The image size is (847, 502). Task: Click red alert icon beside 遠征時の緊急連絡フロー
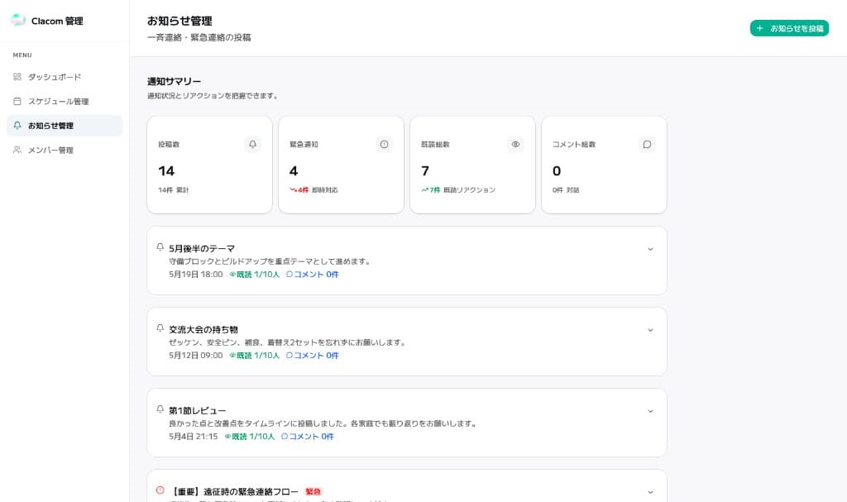[x=160, y=490]
